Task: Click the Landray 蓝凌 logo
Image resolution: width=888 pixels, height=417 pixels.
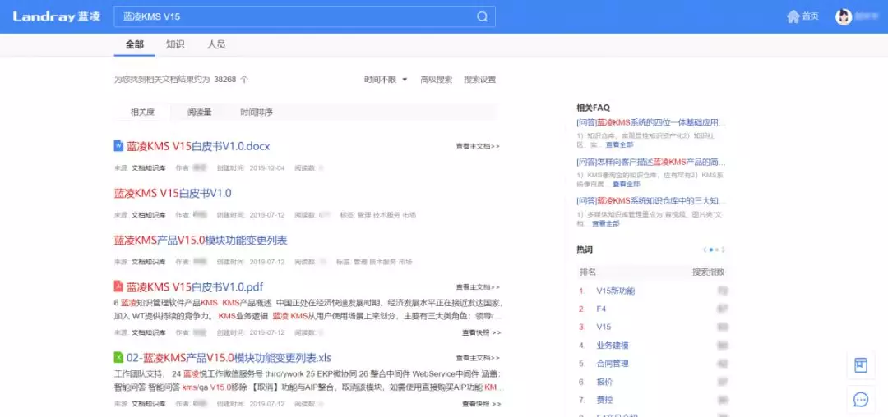Action: (x=57, y=16)
